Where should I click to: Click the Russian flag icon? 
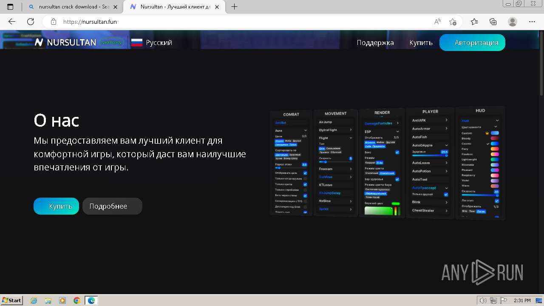pos(137,42)
